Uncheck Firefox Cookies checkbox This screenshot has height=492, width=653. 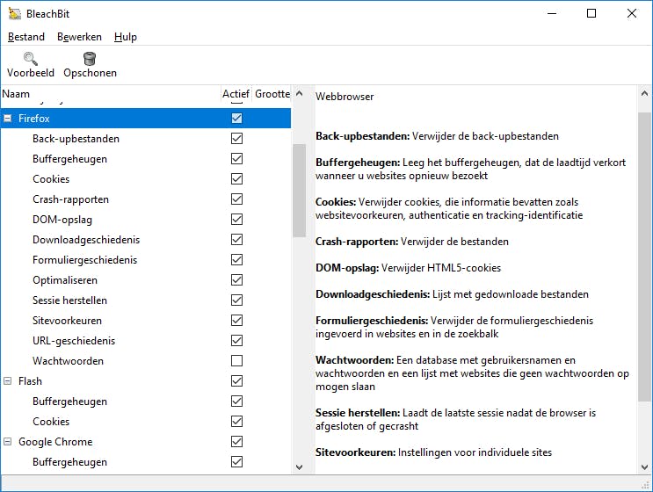(236, 178)
